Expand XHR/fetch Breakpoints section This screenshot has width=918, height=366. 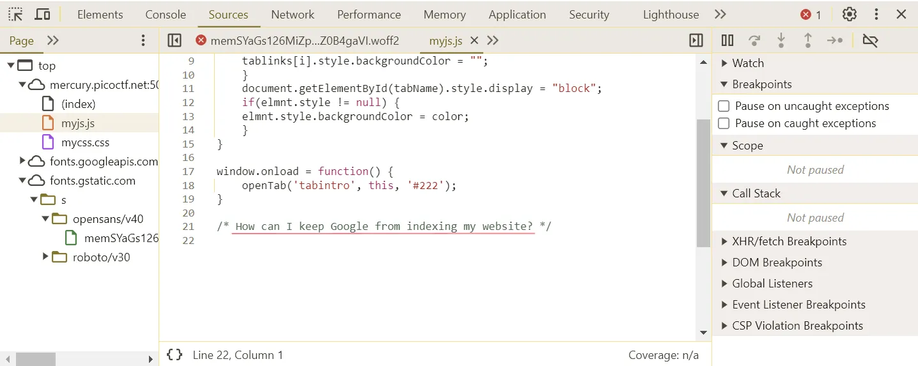click(724, 241)
